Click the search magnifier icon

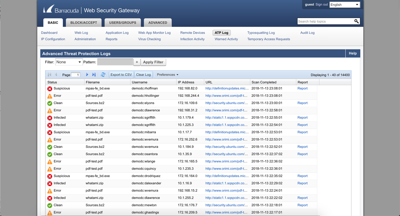(356, 21)
